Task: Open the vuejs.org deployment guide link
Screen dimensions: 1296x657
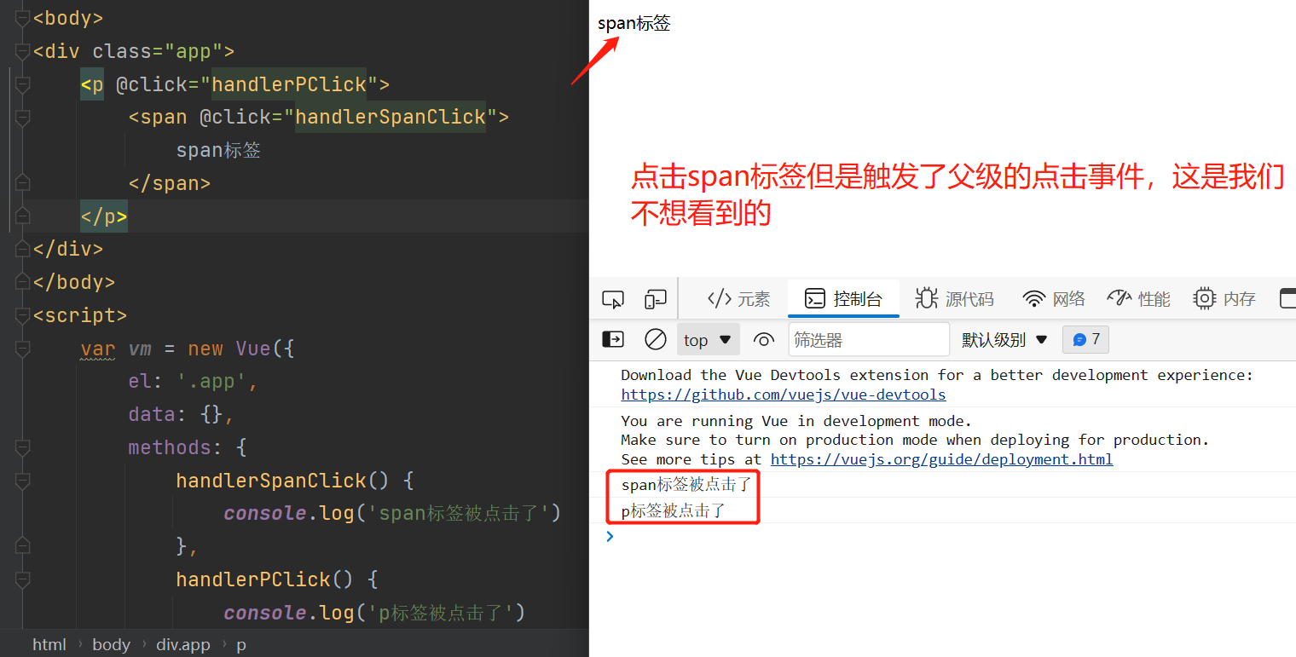Action: click(x=941, y=459)
